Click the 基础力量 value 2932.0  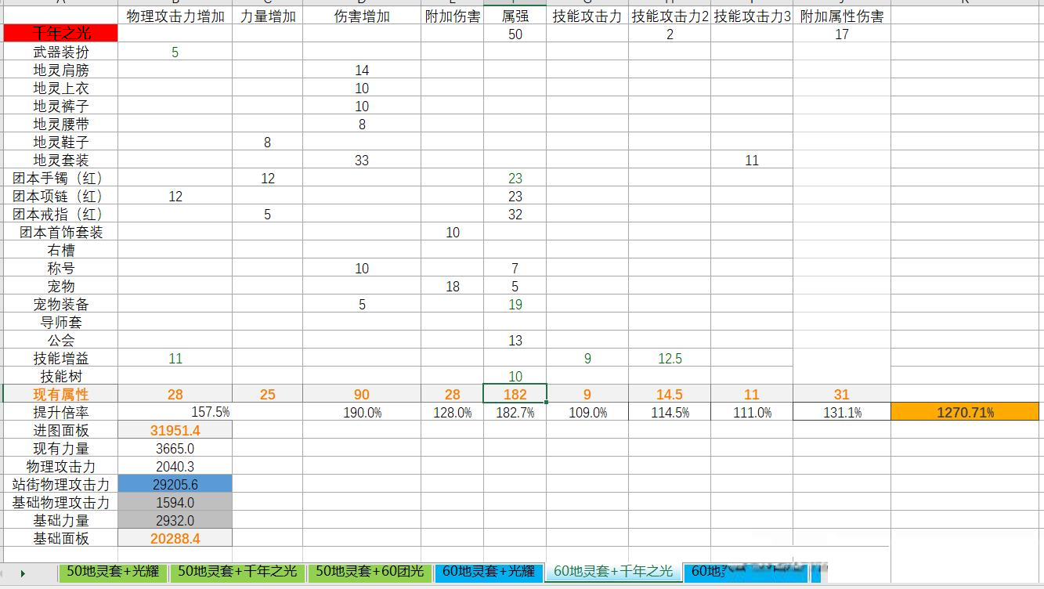click(x=175, y=520)
